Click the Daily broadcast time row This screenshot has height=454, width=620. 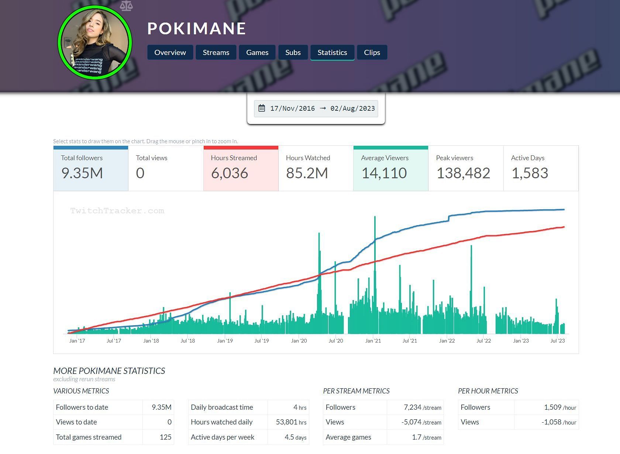tap(249, 407)
